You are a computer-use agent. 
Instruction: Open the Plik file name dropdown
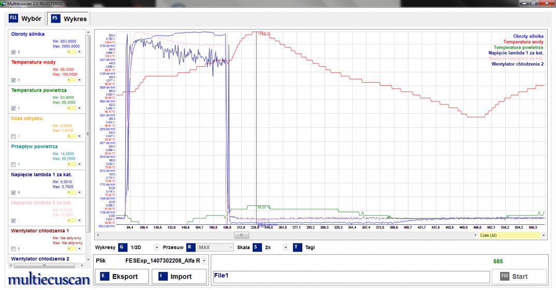pyautogui.click(x=204, y=261)
